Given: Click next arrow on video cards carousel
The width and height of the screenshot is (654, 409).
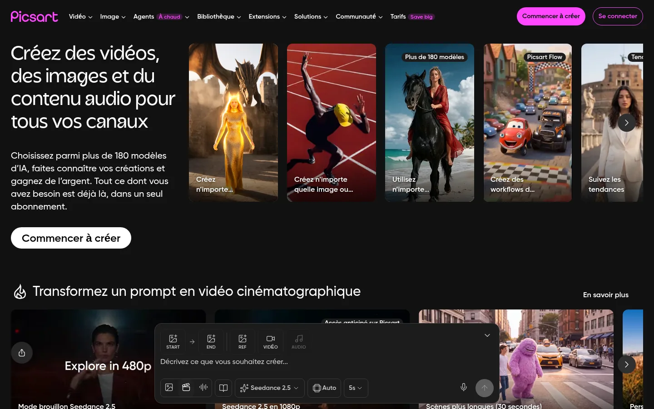Looking at the screenshot, I should (627, 364).
